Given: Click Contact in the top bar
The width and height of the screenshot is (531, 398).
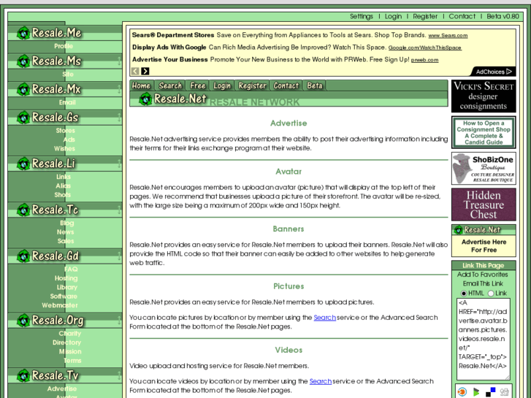Looking at the screenshot, I should tap(462, 16).
